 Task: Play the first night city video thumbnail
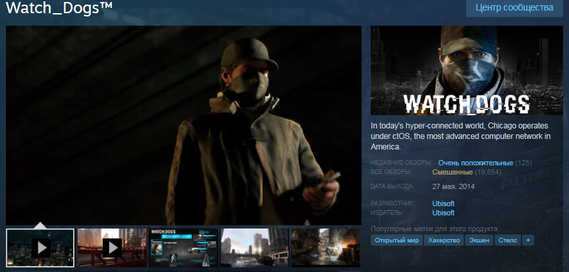(x=40, y=248)
